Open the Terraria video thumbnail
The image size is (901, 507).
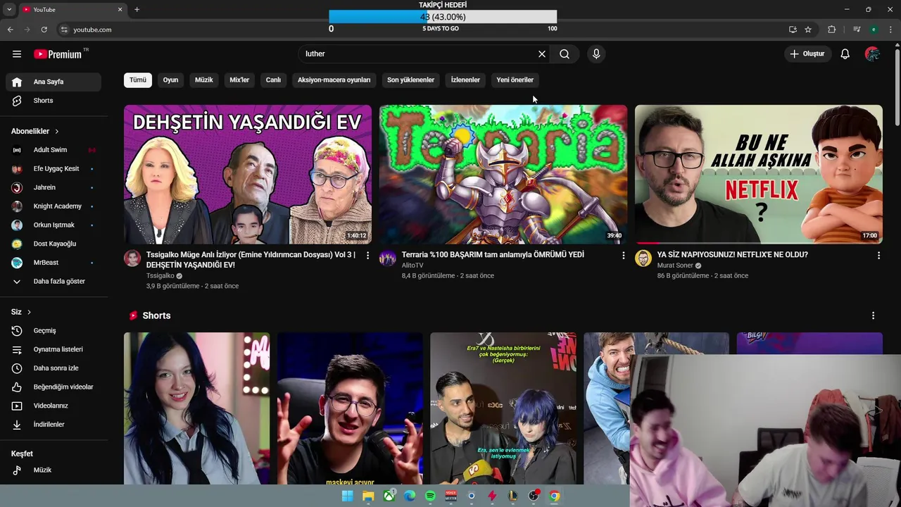pos(503,175)
